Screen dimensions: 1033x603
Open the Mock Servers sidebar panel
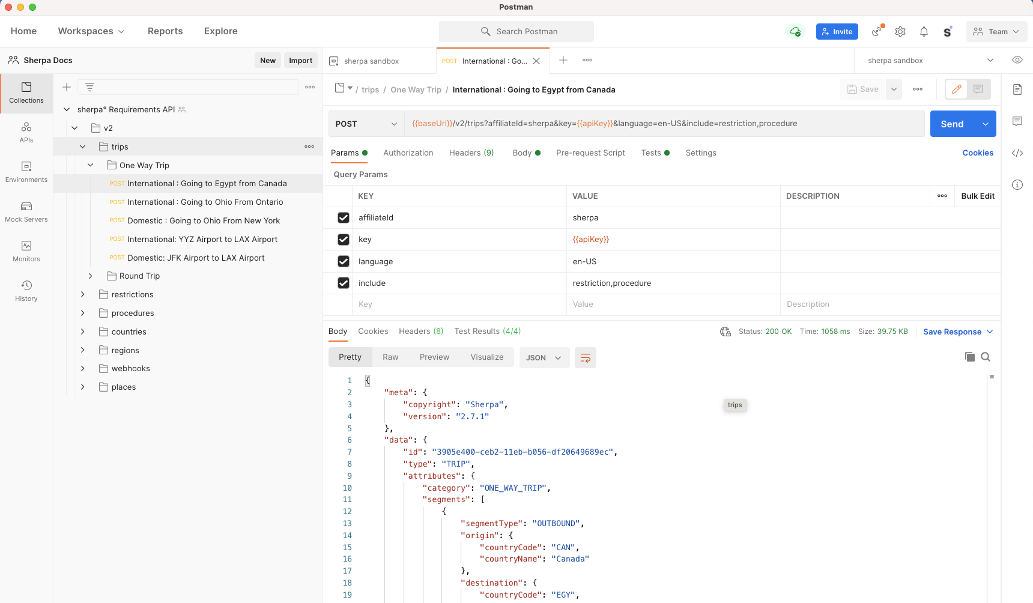(26, 212)
